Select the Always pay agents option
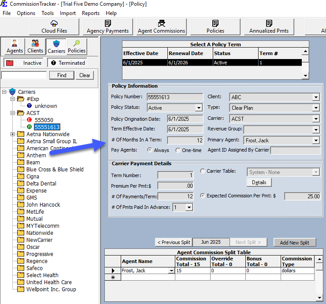The width and height of the screenshot is (326, 304). point(150,150)
